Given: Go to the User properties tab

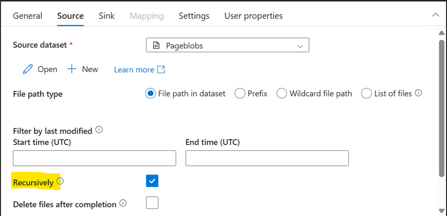Looking at the screenshot, I should point(253,16).
